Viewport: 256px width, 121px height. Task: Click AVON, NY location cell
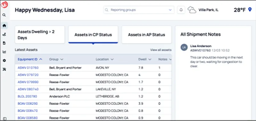click(102, 68)
